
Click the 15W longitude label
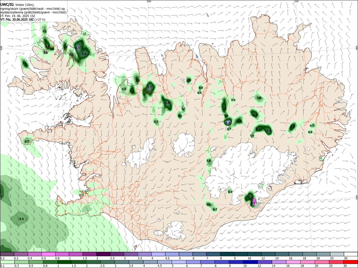pos(296,1)
